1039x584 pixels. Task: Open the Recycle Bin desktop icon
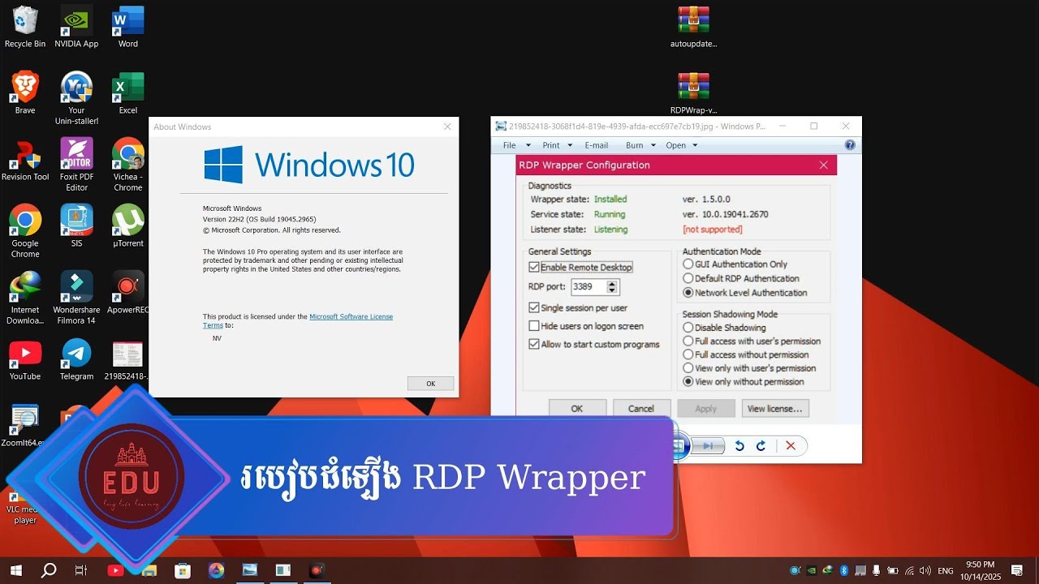[x=25, y=27]
